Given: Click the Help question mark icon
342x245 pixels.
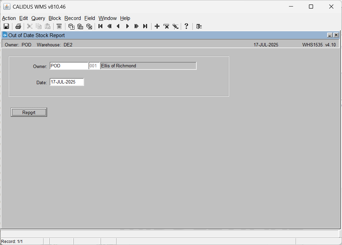Looking at the screenshot, I should (x=186, y=26).
